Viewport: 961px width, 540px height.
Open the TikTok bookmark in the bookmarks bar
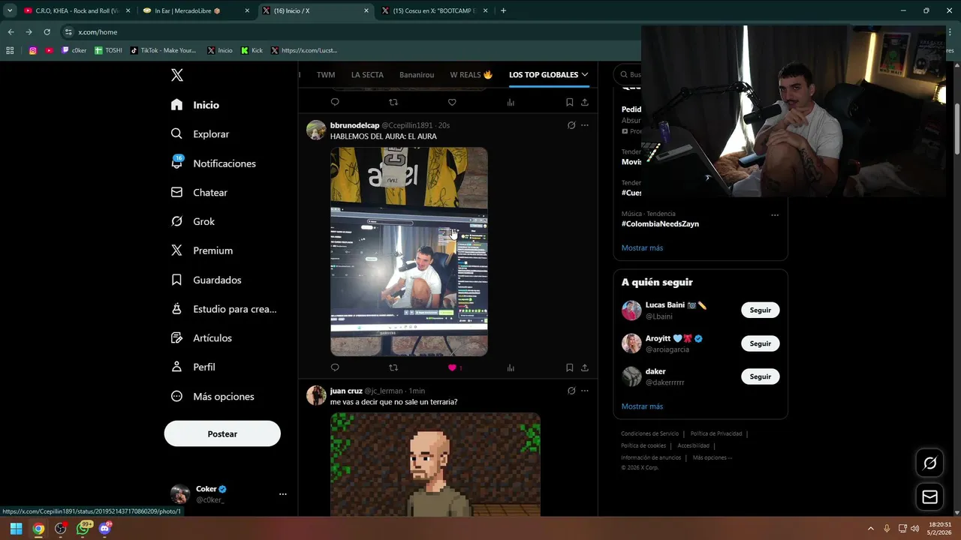pos(163,50)
